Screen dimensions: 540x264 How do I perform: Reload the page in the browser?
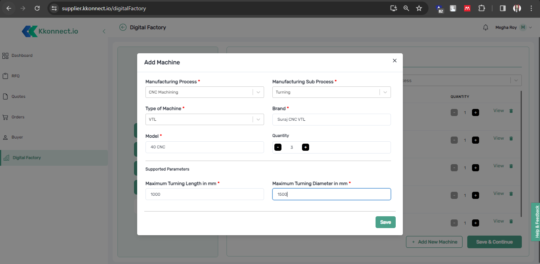37,8
